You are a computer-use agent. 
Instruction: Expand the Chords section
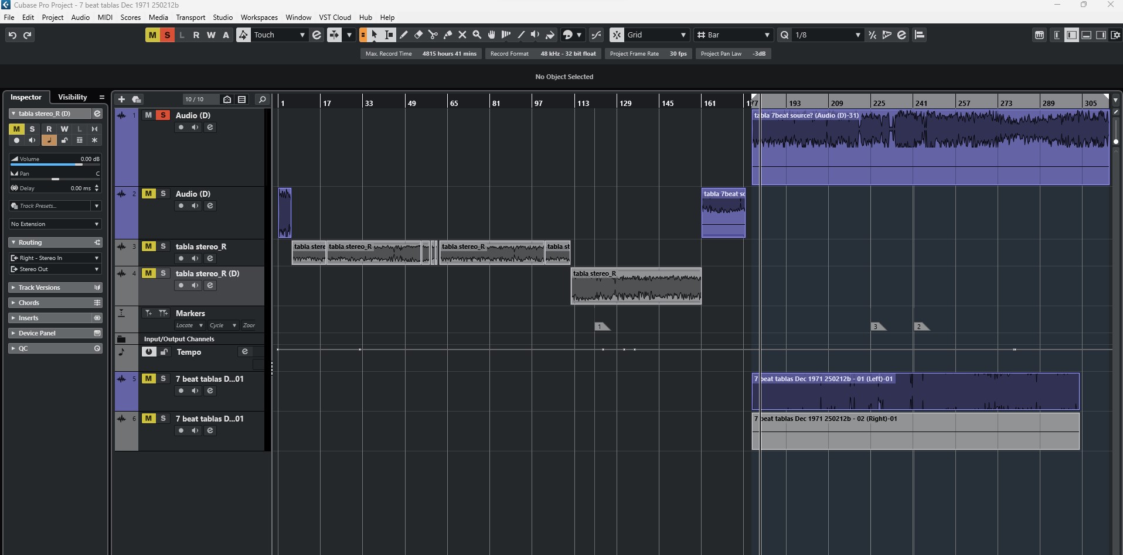55,303
